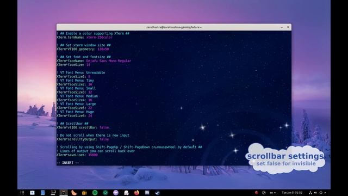Viewport: 348px width, 196px height.
Task: Click the '-- INSERT --' mode indicator
Action: pos(67,163)
